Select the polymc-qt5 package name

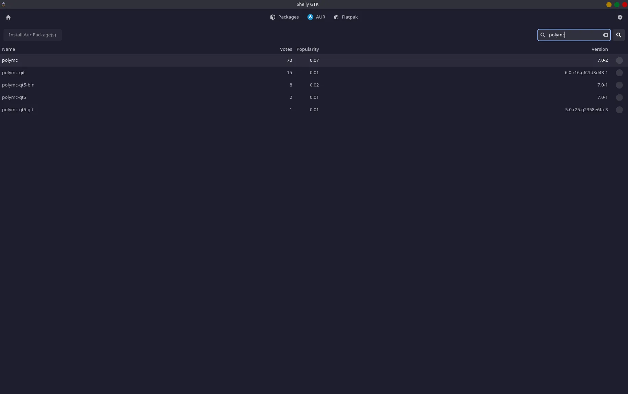tap(14, 97)
